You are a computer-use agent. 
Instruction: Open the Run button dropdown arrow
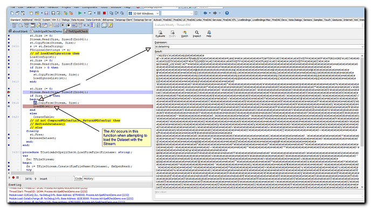pos(85,13)
